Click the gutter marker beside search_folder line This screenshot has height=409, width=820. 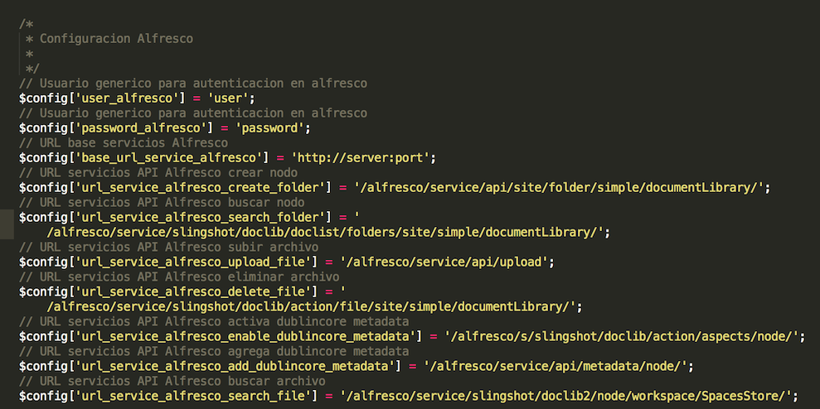(7, 224)
